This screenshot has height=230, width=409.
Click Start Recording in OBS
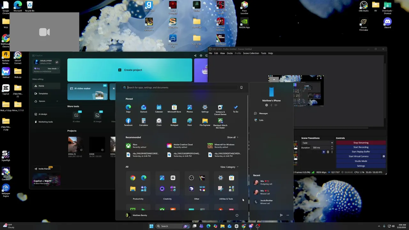click(x=361, y=147)
